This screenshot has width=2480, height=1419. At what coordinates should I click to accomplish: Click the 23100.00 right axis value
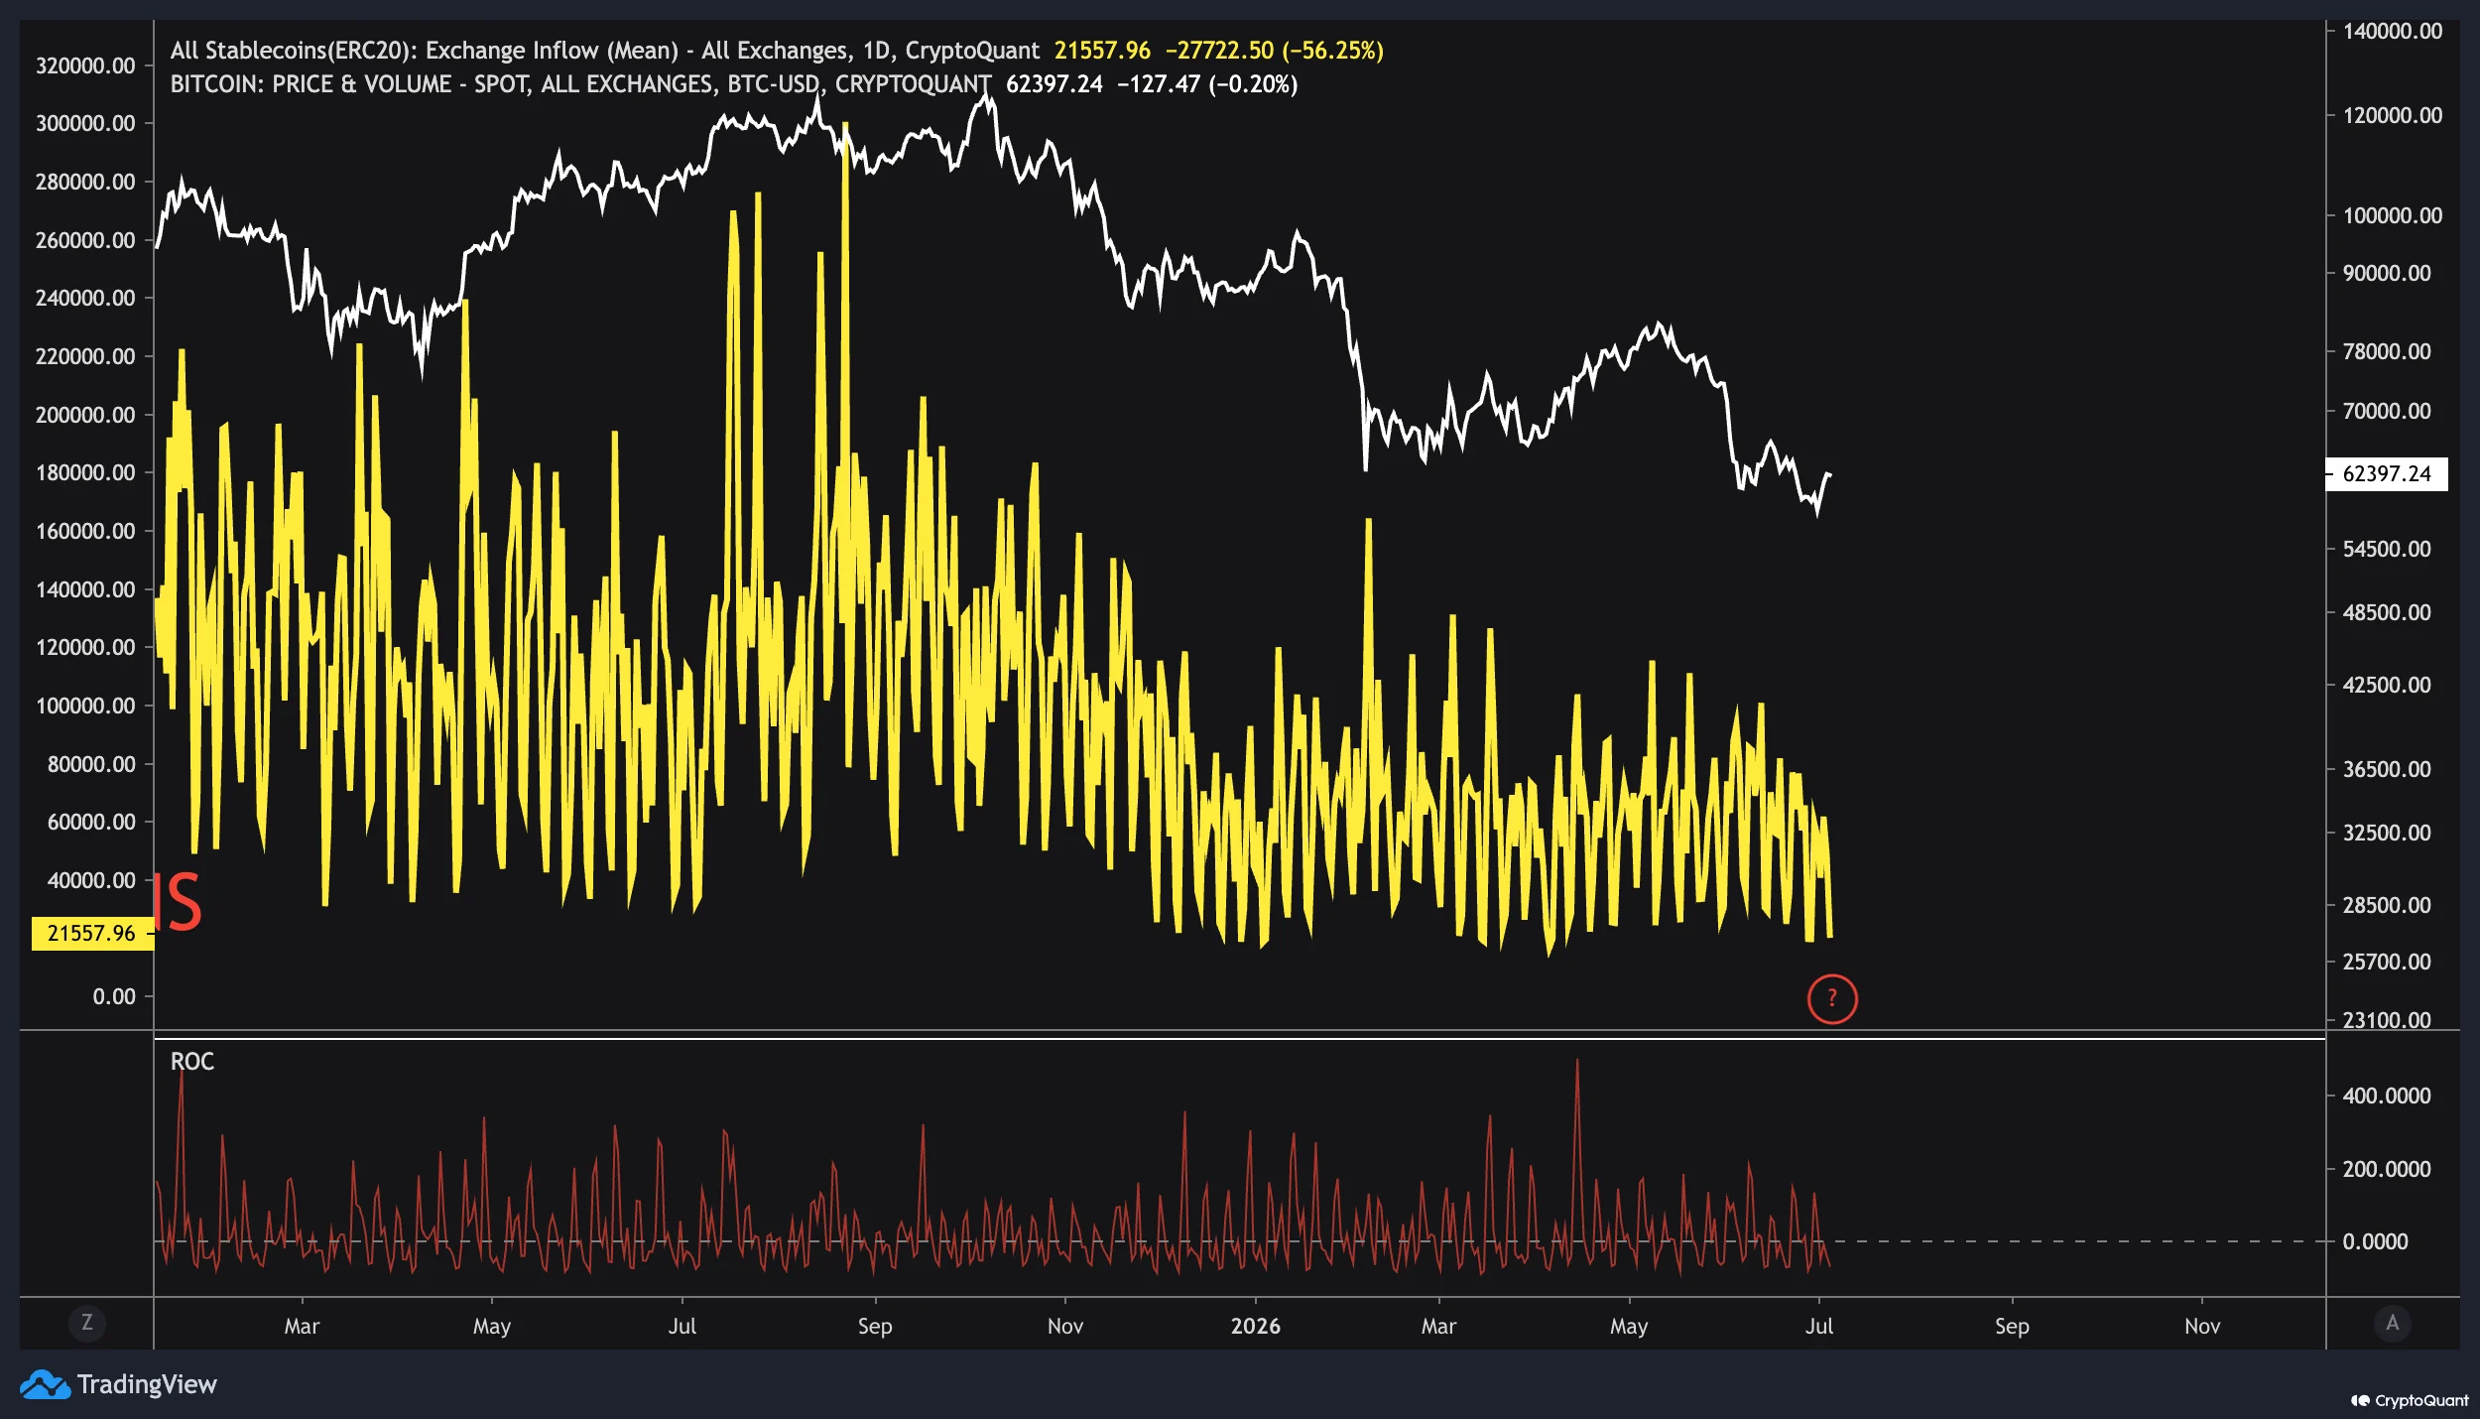pos(2386,1020)
